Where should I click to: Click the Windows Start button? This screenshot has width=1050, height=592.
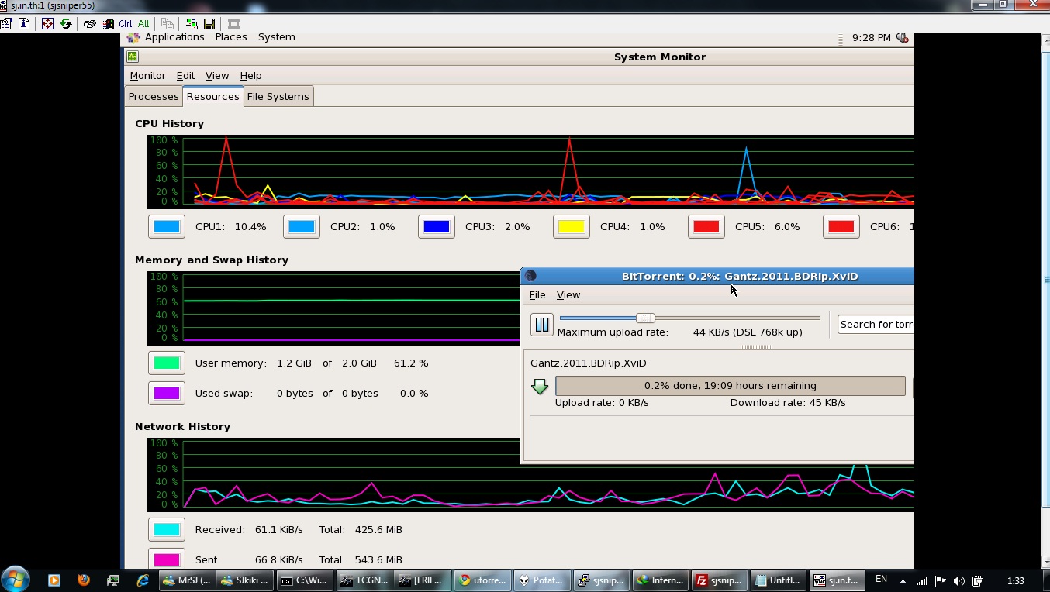[x=15, y=579]
